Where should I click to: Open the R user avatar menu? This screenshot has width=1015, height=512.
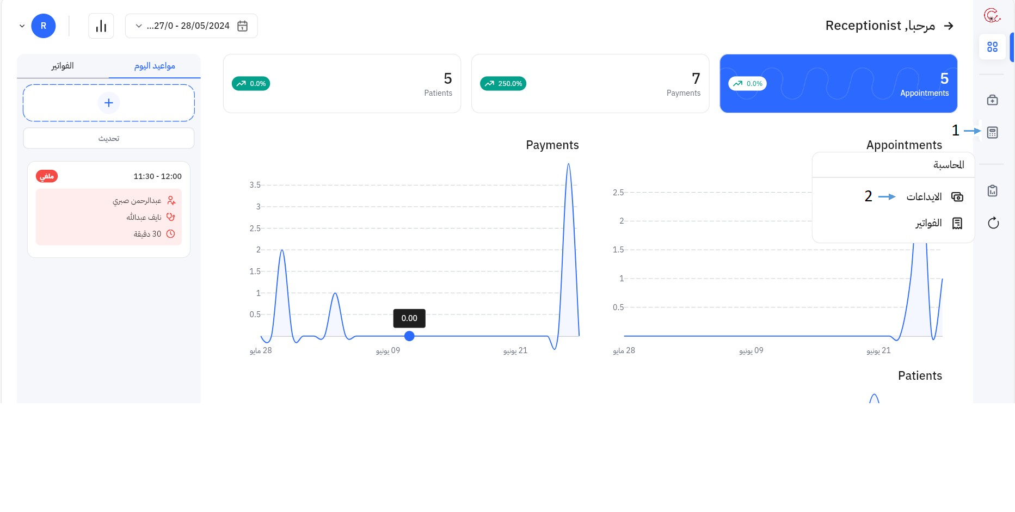pyautogui.click(x=44, y=26)
